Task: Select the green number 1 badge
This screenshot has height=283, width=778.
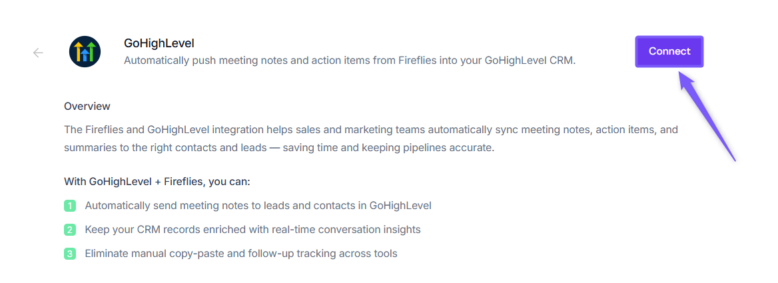Action: click(70, 206)
